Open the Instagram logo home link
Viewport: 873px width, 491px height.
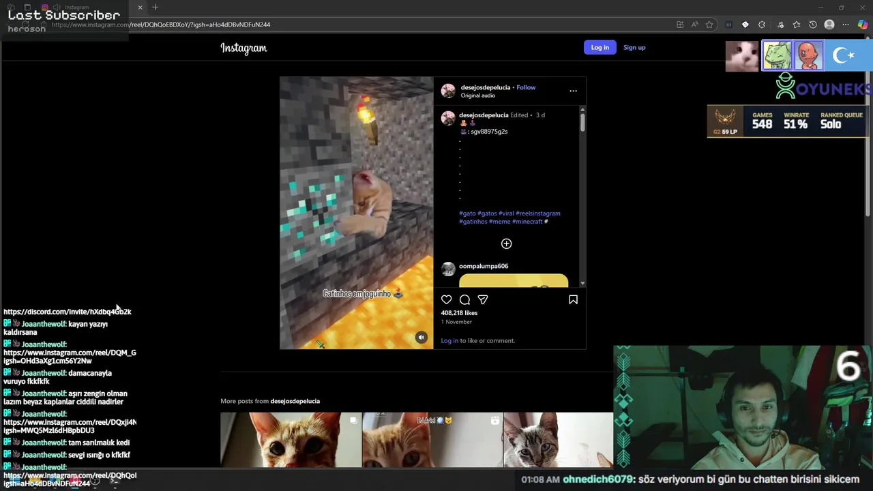(243, 48)
